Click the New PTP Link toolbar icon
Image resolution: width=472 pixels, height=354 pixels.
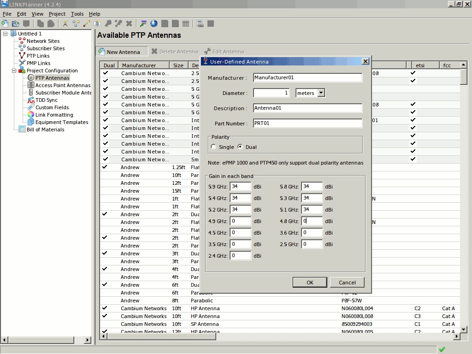(x=87, y=24)
